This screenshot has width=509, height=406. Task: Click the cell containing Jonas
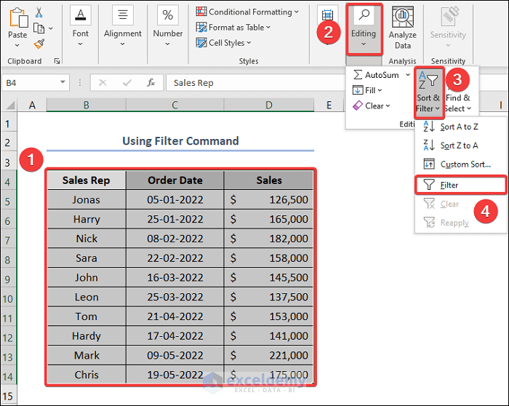(87, 200)
